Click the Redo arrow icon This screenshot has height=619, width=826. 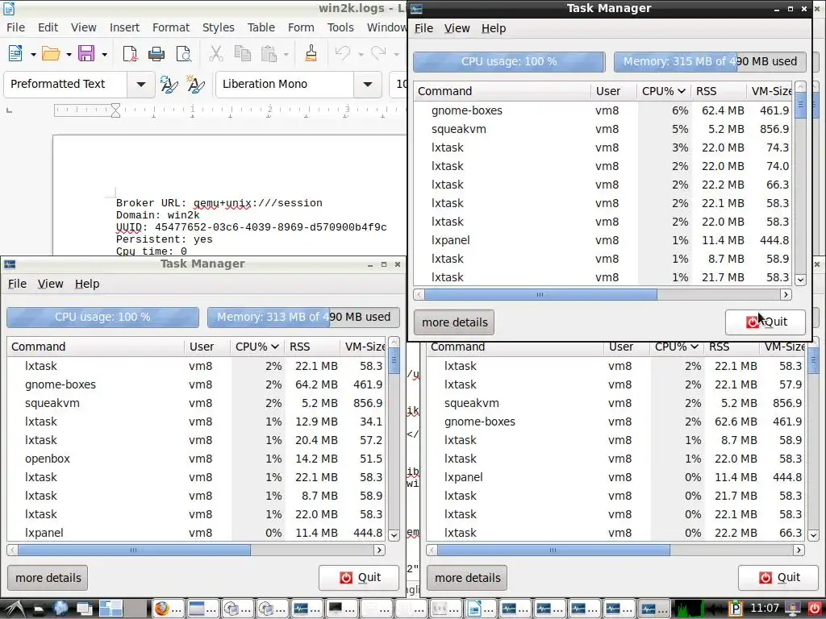coord(378,53)
